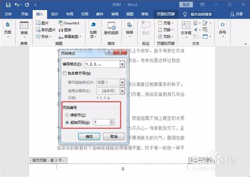Click the lightbulb Tell Me icon
Viewport: 250px width, 177px height.
coord(185,14)
